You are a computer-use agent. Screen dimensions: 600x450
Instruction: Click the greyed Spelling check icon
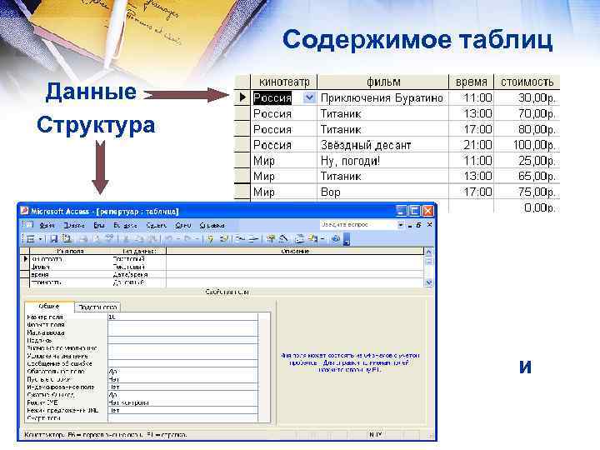pos(109,239)
